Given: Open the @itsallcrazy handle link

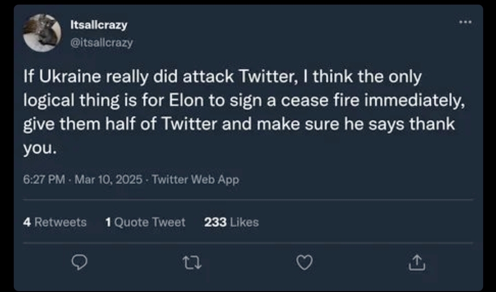Looking at the screenshot, I should 101,43.
